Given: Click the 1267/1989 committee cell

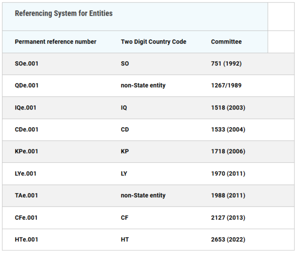Looking at the screenshot, I should tap(226, 86).
